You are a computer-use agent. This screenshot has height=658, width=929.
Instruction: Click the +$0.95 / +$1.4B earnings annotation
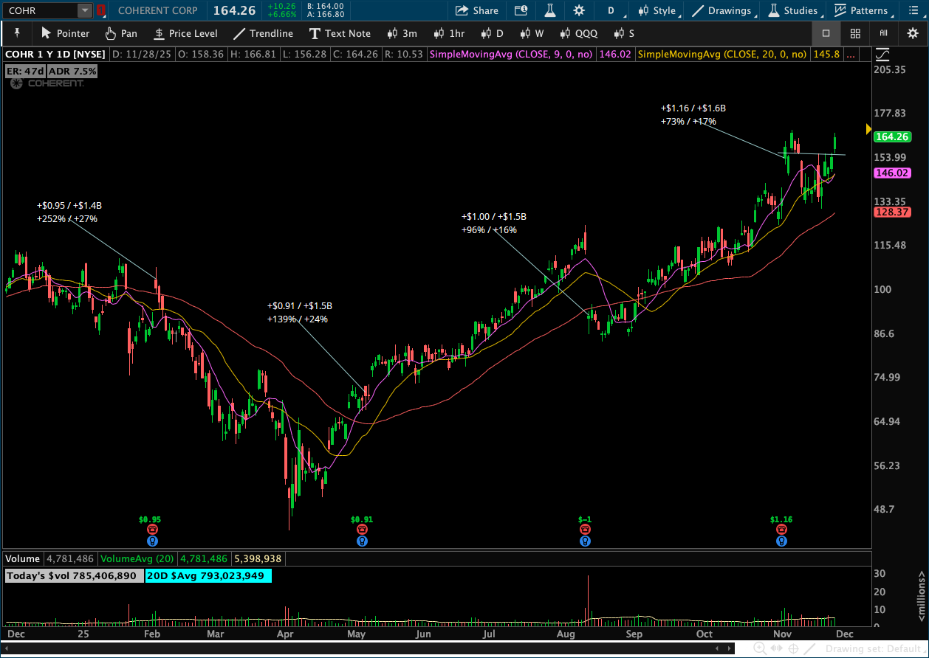tap(69, 212)
